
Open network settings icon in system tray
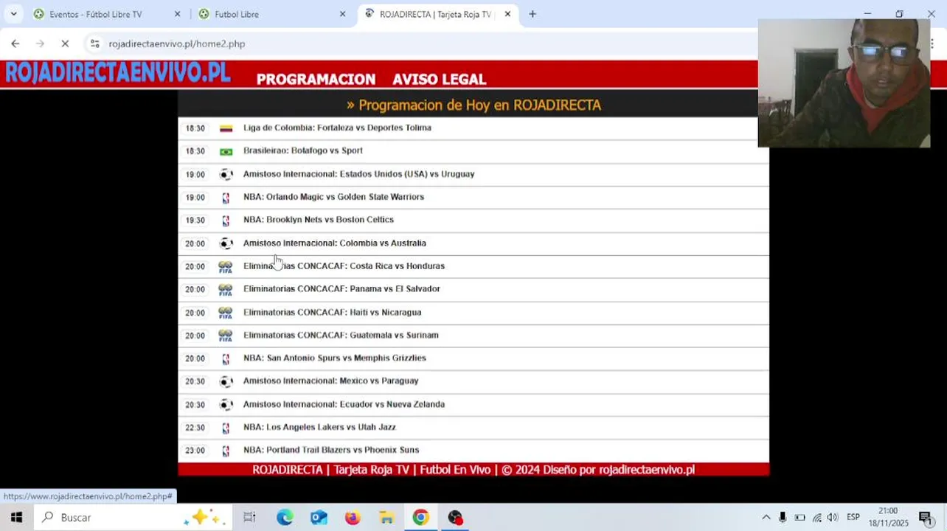coord(816,518)
